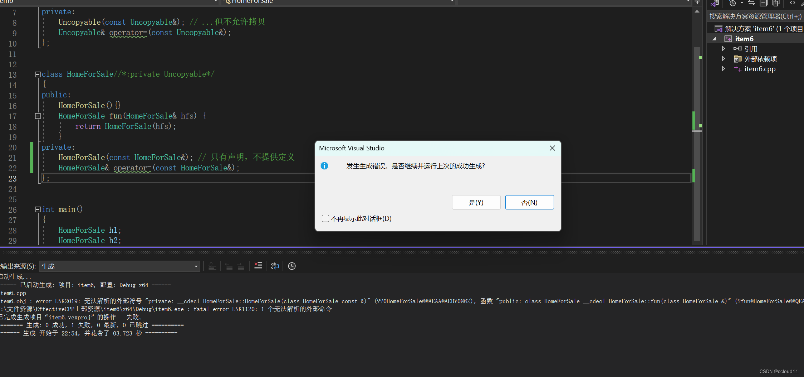Click 'HomeForSale h1;' on line 28
The height and width of the screenshot is (377, 804).
tap(90, 230)
